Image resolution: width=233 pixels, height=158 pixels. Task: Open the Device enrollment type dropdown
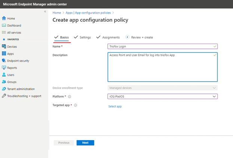pyautogui.click(x=163, y=88)
